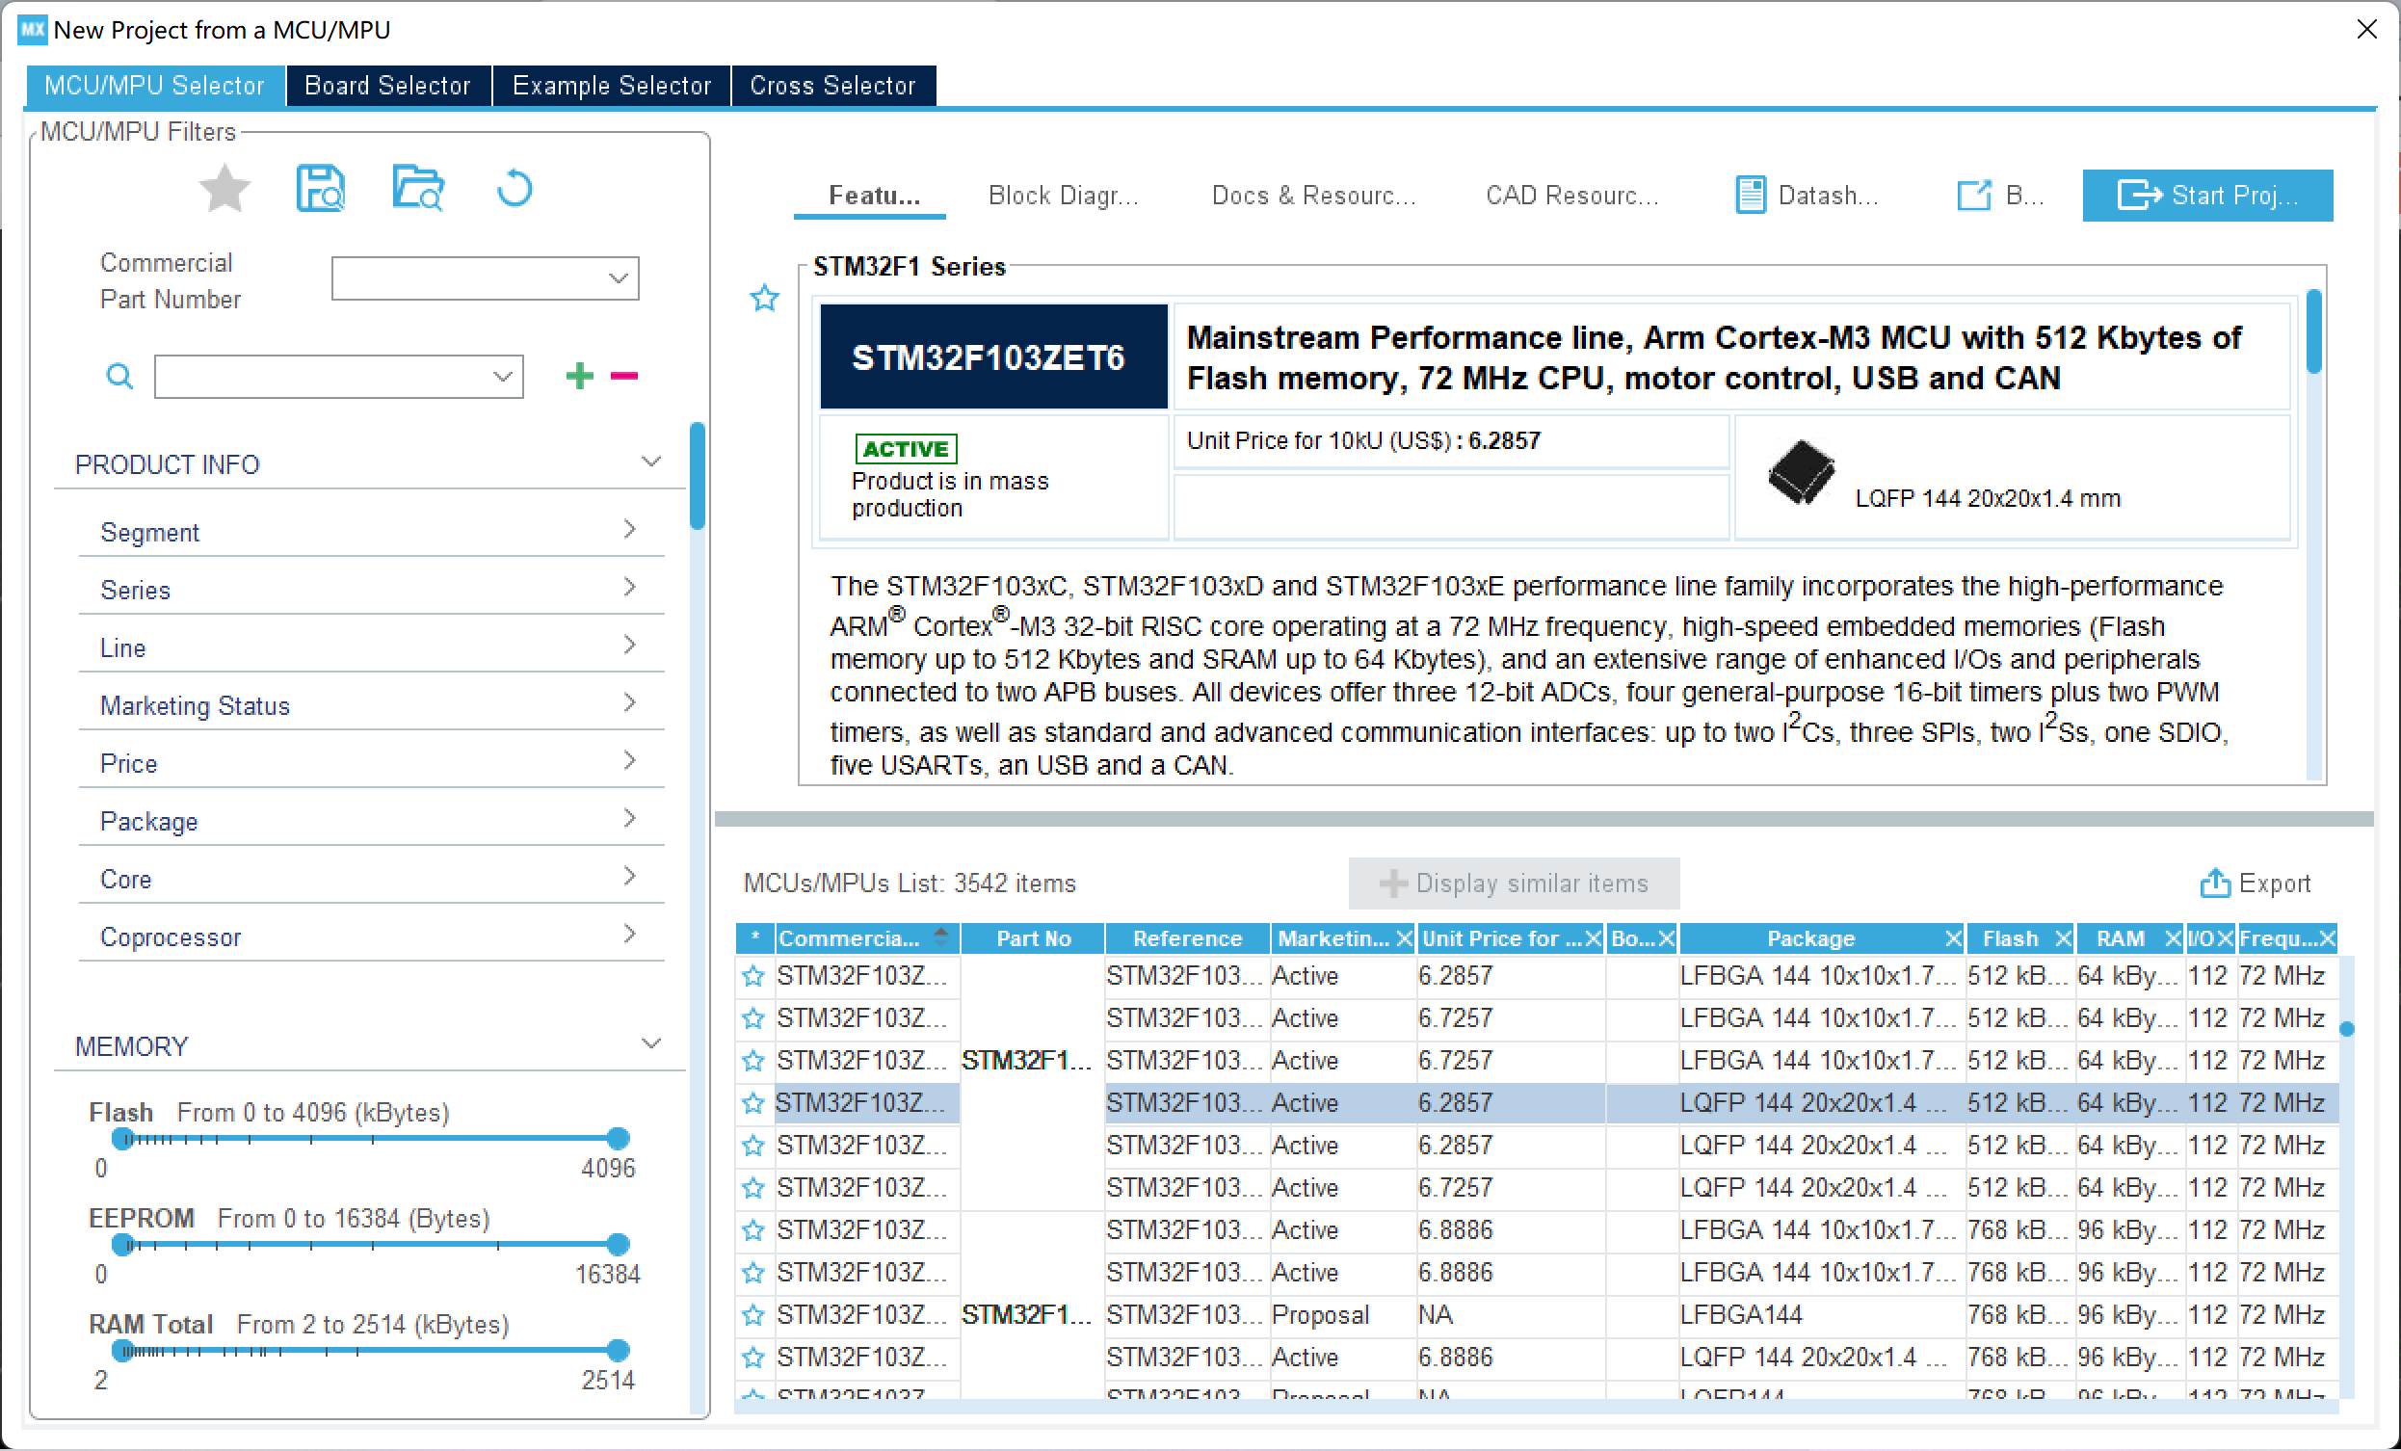Viewport: 2401px width, 1451px height.
Task: Toggle favorite star on the 6.2857 LFBGA row
Action: (x=752, y=976)
